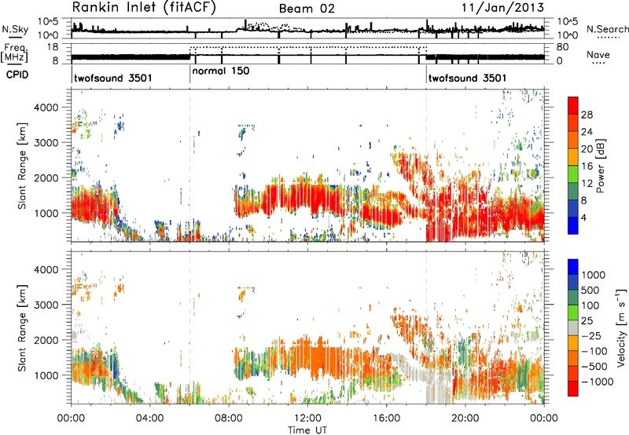Click the '08:00' time axis tick label
Viewport: 629px width, 435px height.
(x=229, y=419)
